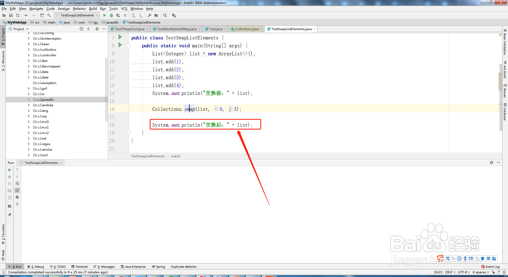
Task: Close the Test.java tab
Action: pyautogui.click(x=225, y=29)
